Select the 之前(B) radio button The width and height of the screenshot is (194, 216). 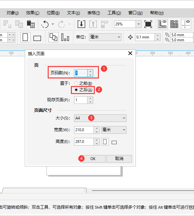76,83
